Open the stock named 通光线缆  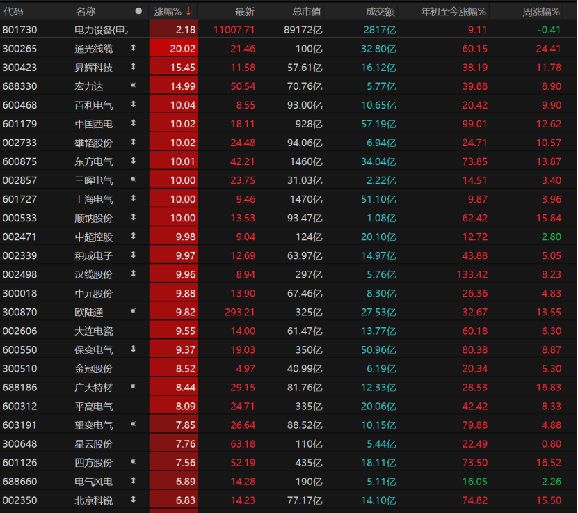(94, 49)
